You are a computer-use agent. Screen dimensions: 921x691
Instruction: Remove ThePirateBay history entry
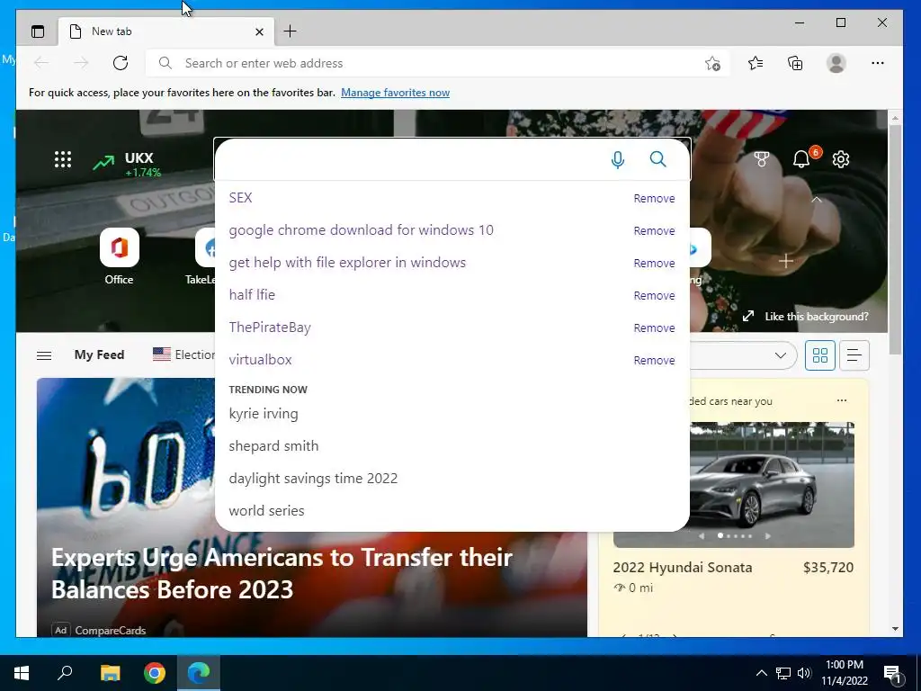(x=655, y=328)
